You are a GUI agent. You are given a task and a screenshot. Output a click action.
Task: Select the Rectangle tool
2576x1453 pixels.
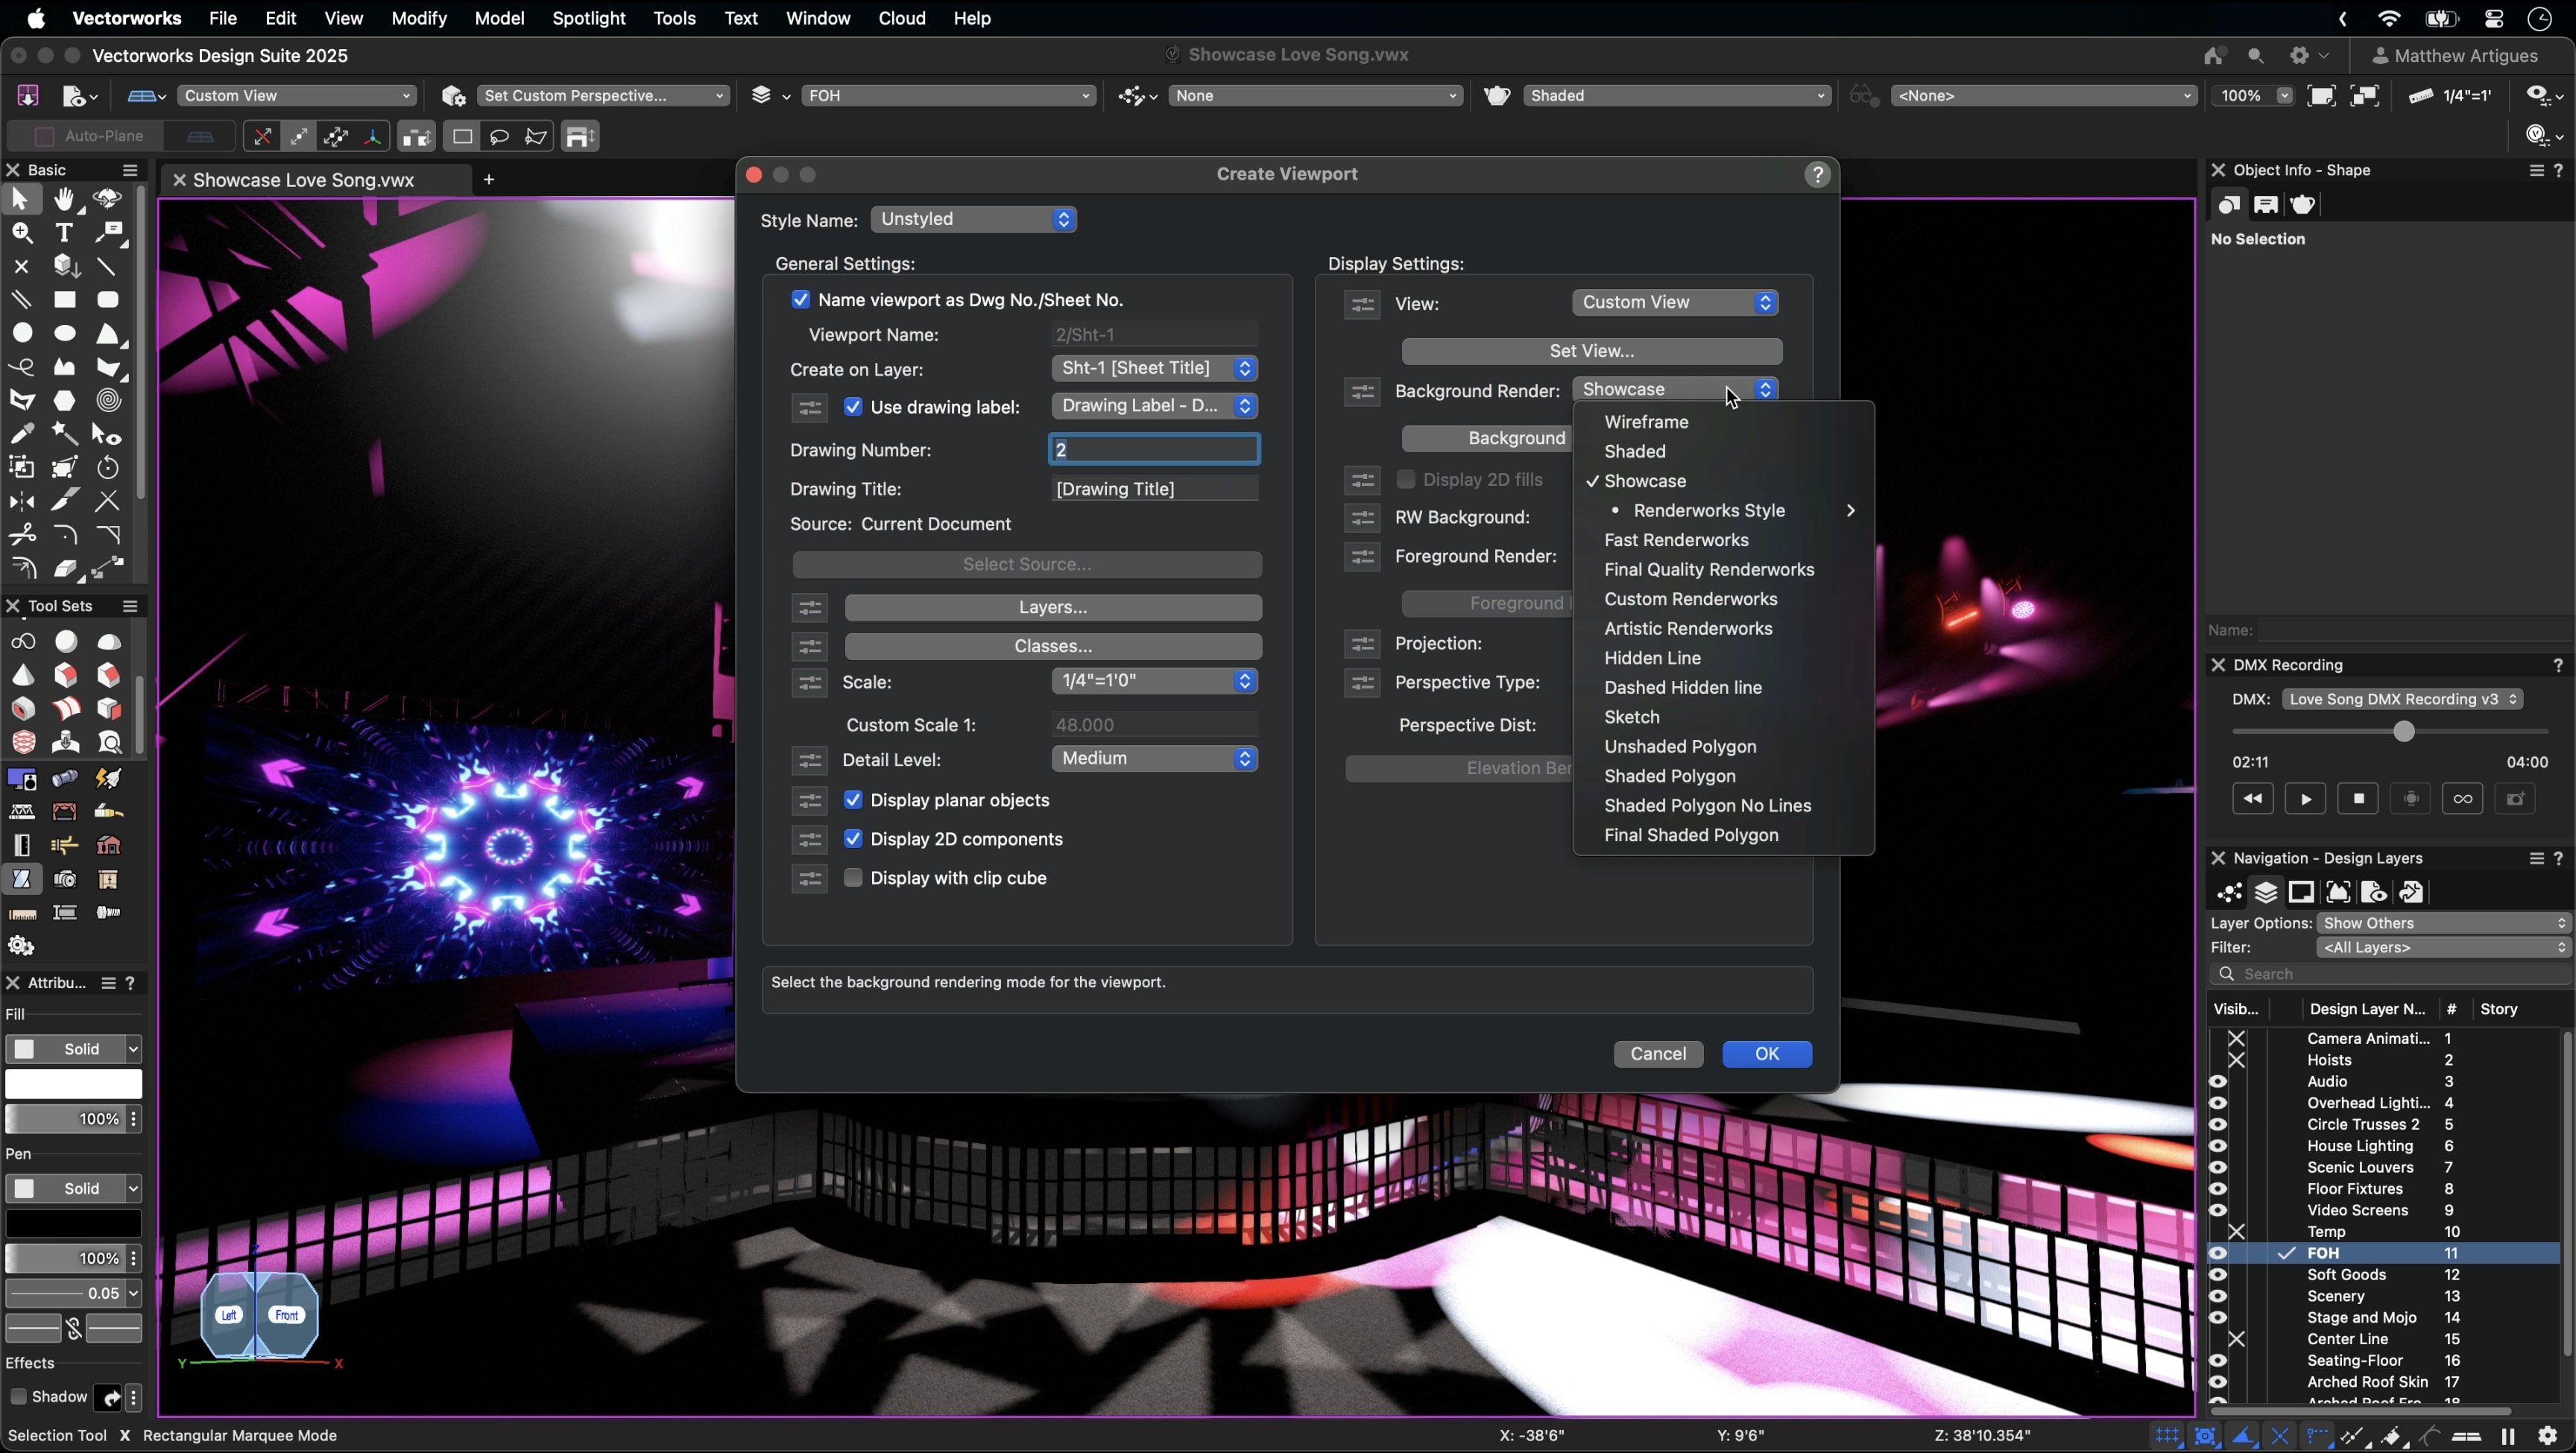tap(65, 300)
